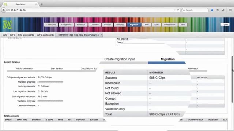Click the browser Search field
The height and width of the screenshot is (131, 234).
click(195, 10)
